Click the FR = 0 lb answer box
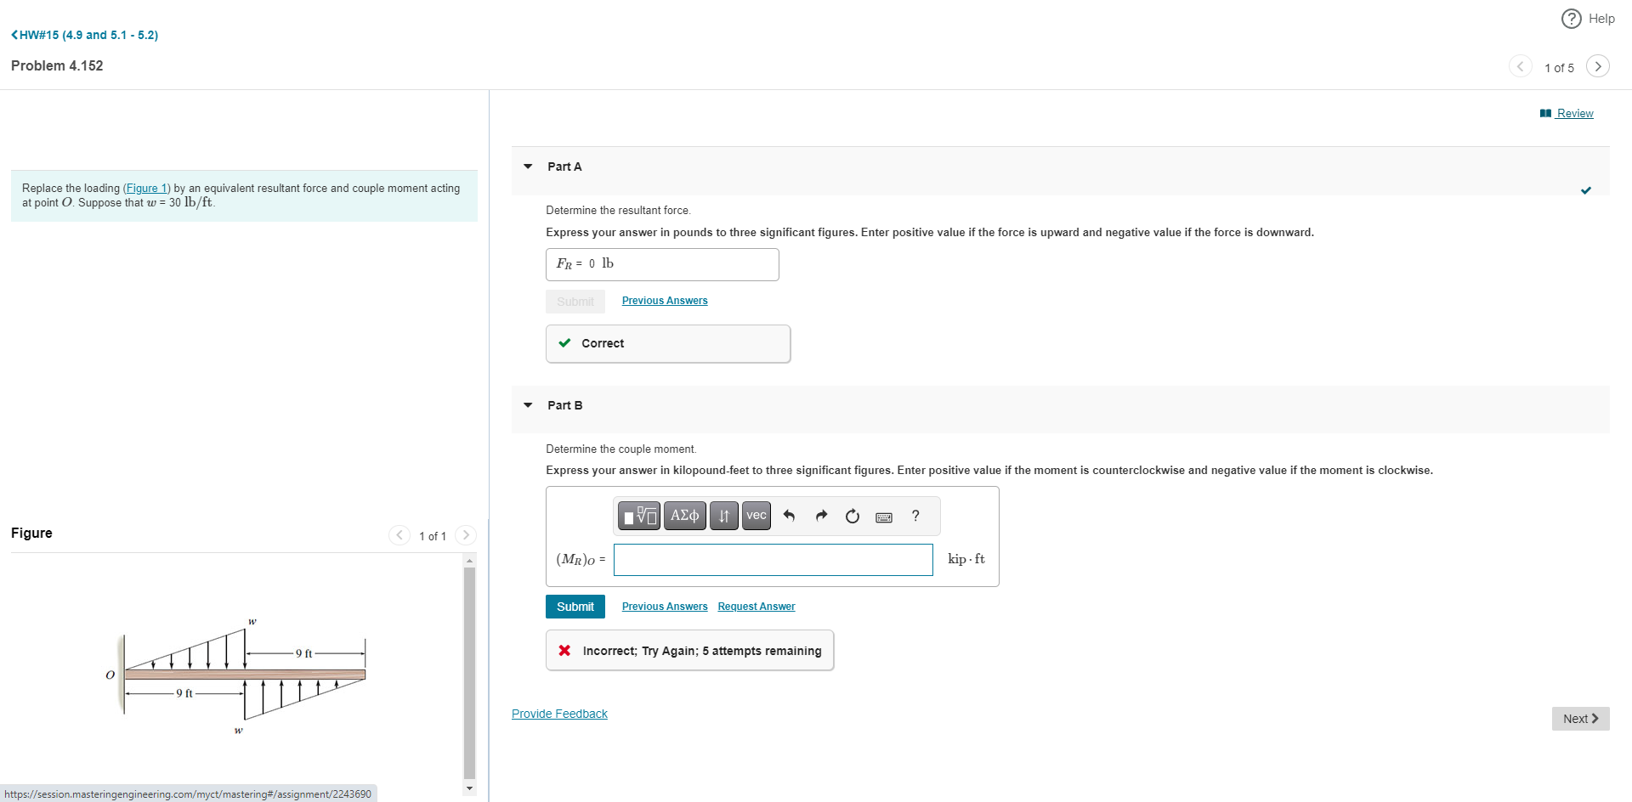The width and height of the screenshot is (1632, 802). point(662,264)
